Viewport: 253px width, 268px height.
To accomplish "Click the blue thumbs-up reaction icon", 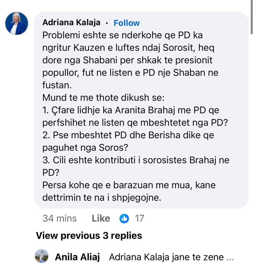I will click(124, 219).
